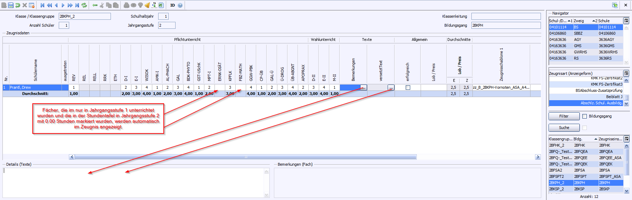The width and height of the screenshot is (632, 200).
Task: Open Zeugnisart list column chooser
Action: [626, 73]
